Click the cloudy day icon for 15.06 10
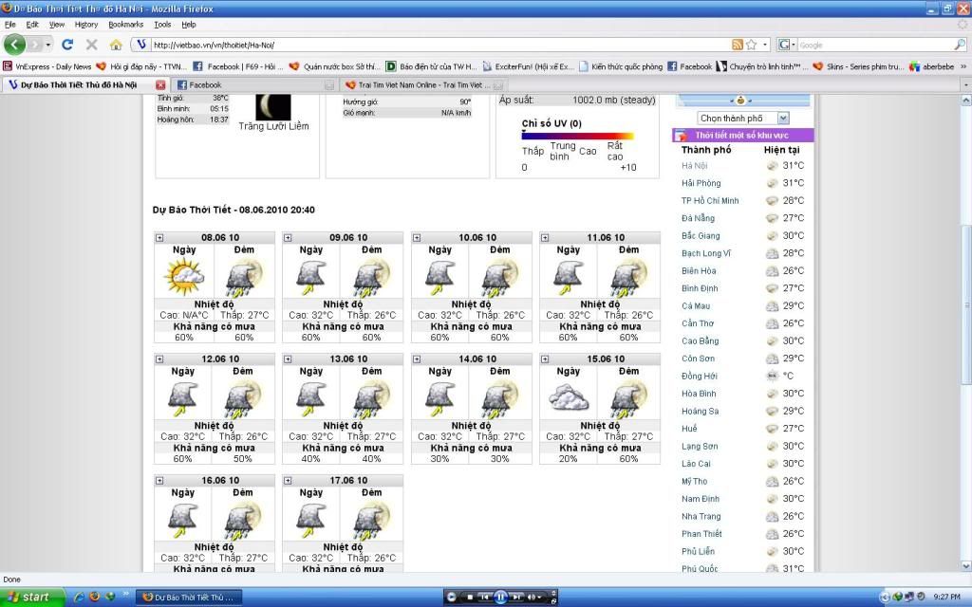Screen dimensions: 972x607 coord(569,397)
